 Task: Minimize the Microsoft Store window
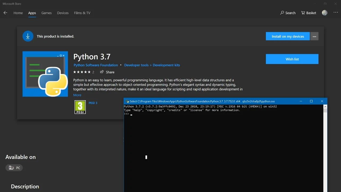[x=315, y=4]
